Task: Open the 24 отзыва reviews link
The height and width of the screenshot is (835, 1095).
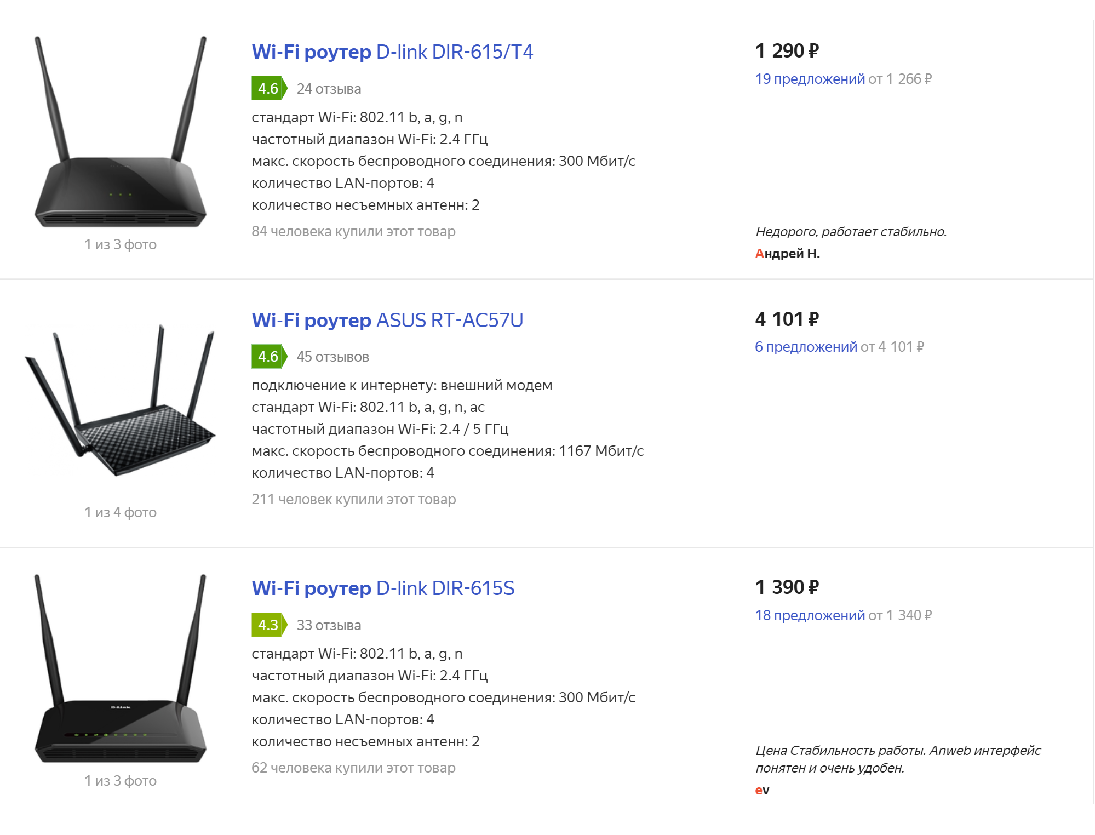Action: coord(329,89)
